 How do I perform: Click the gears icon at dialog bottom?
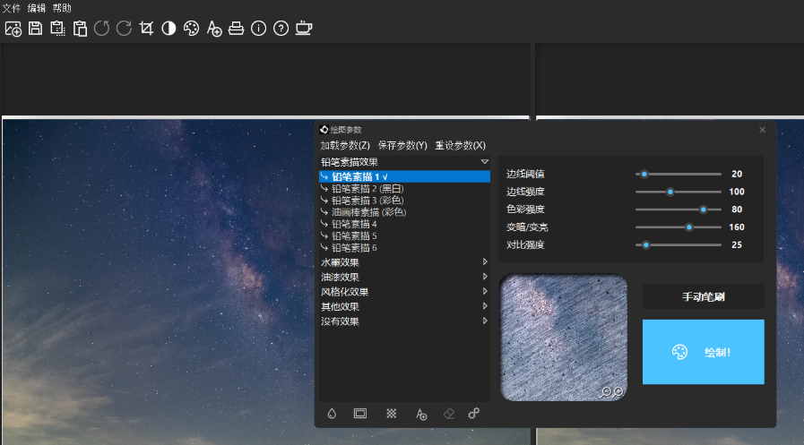click(473, 414)
